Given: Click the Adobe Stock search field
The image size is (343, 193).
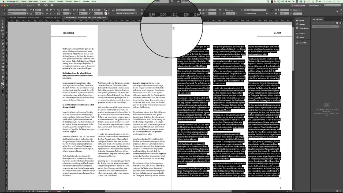Looking at the screenshot, I should (332, 5).
